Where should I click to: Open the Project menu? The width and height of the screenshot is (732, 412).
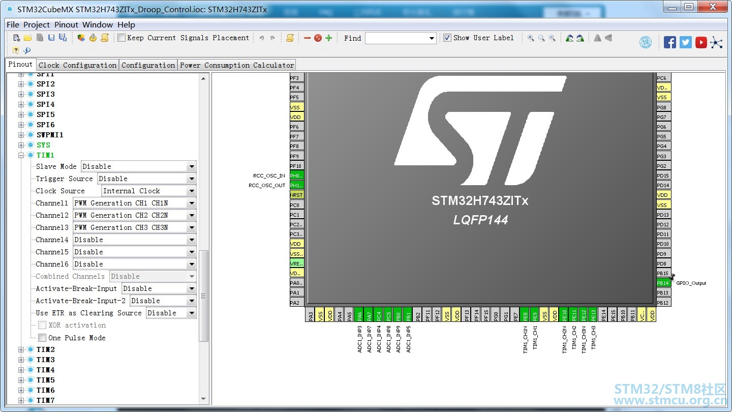[37, 24]
